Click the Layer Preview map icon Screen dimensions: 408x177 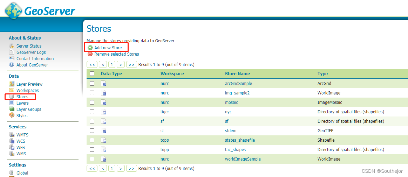pos(12,84)
